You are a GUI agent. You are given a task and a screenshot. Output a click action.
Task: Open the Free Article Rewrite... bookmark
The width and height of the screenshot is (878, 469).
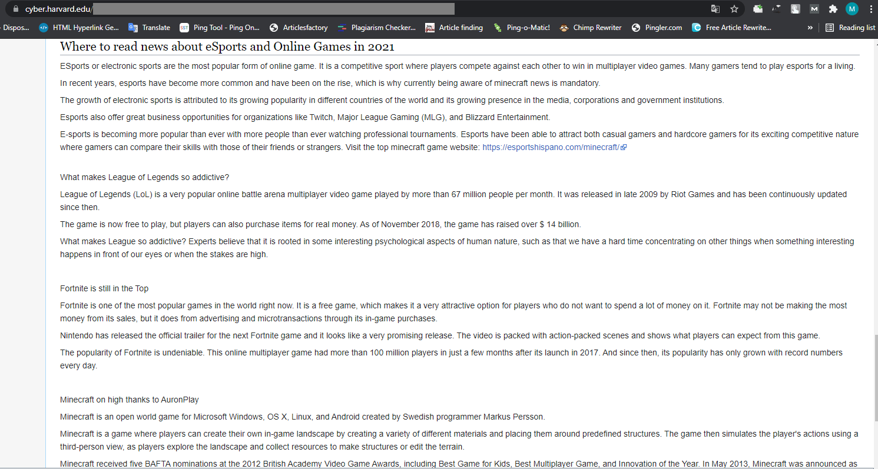[732, 28]
